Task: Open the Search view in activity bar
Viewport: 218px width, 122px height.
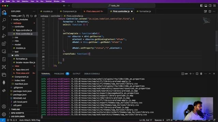Action: click(x=4, y=20)
